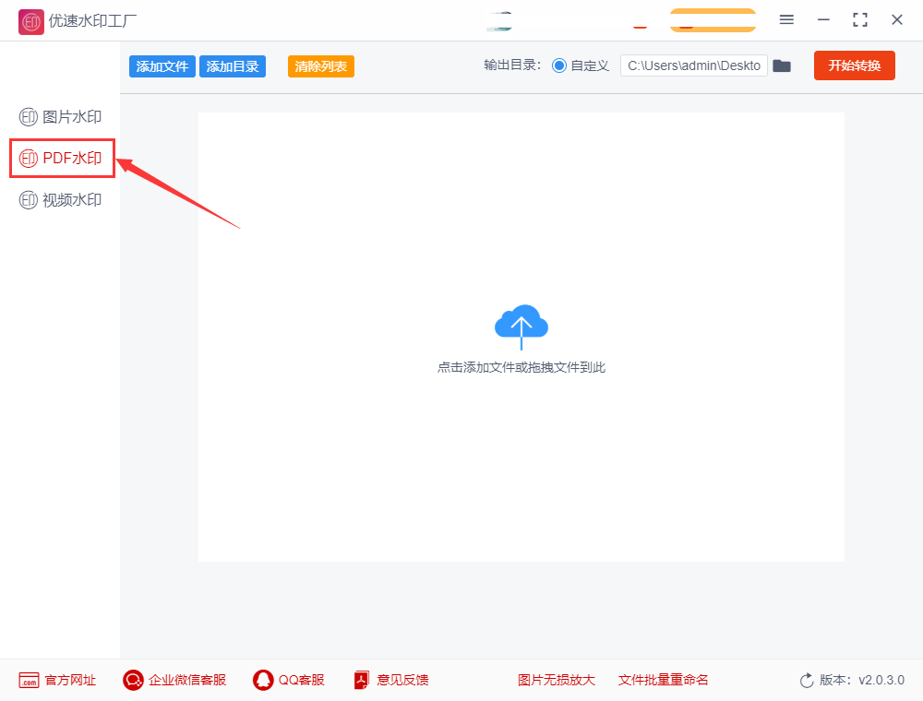Browse output folder via folder icon

pyautogui.click(x=782, y=65)
